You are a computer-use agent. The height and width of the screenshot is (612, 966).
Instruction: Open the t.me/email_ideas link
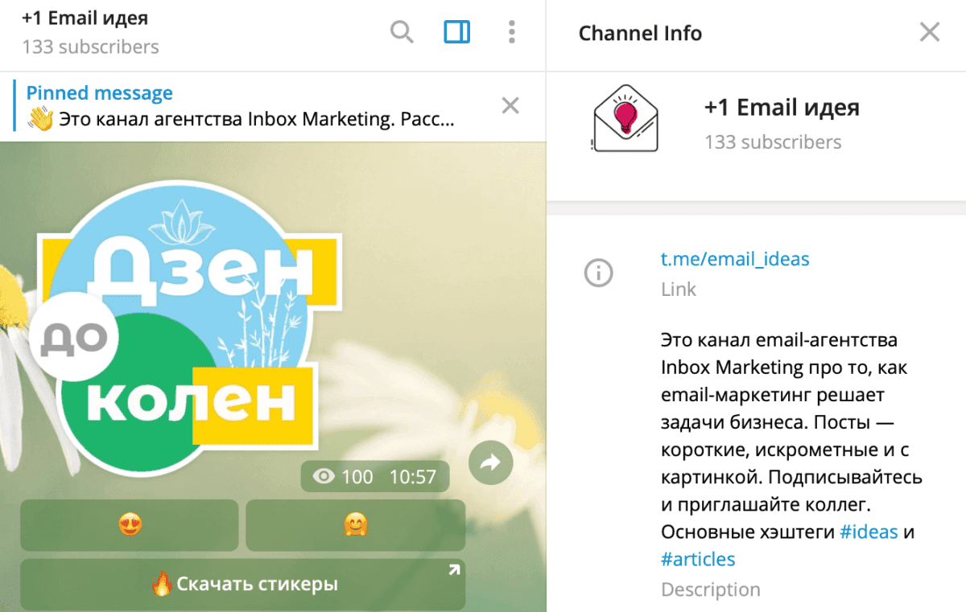click(735, 259)
